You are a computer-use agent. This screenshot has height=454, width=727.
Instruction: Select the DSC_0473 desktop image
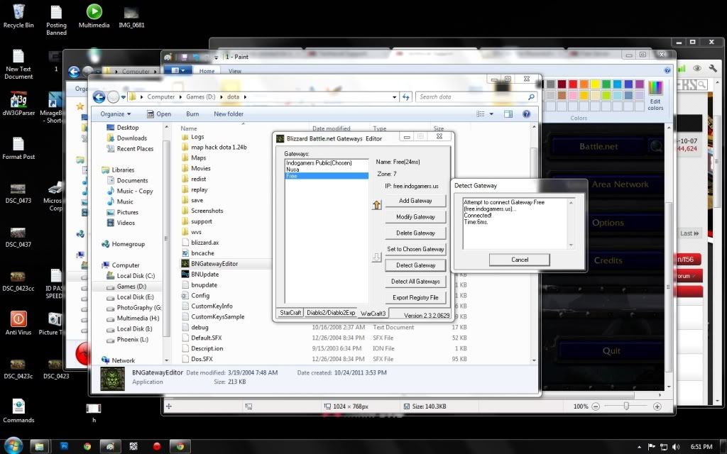tap(18, 193)
